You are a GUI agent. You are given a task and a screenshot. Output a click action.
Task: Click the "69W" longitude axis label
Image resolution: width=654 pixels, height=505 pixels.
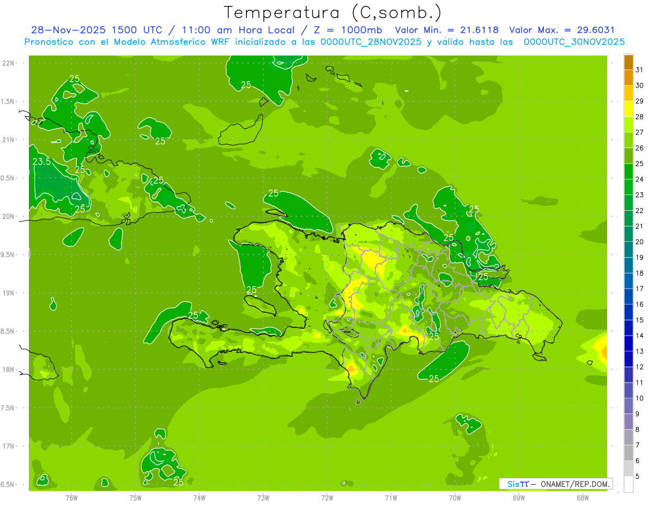(x=519, y=497)
